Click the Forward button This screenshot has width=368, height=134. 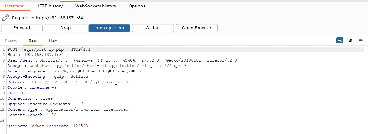pos(22,28)
